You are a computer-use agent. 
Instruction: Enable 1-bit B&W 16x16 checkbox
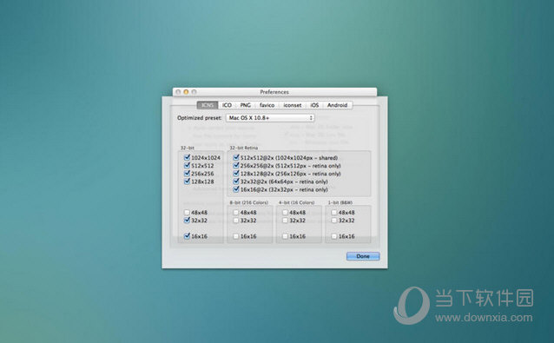[x=334, y=236]
